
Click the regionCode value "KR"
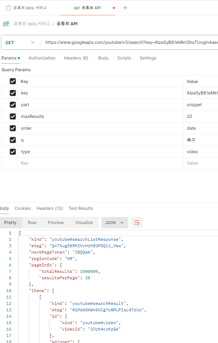(x=70, y=259)
